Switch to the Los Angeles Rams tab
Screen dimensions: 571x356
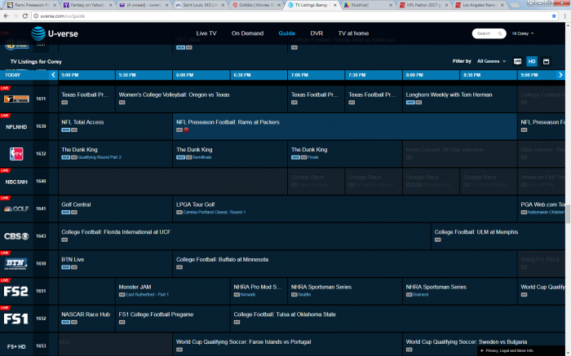tap(480, 5)
